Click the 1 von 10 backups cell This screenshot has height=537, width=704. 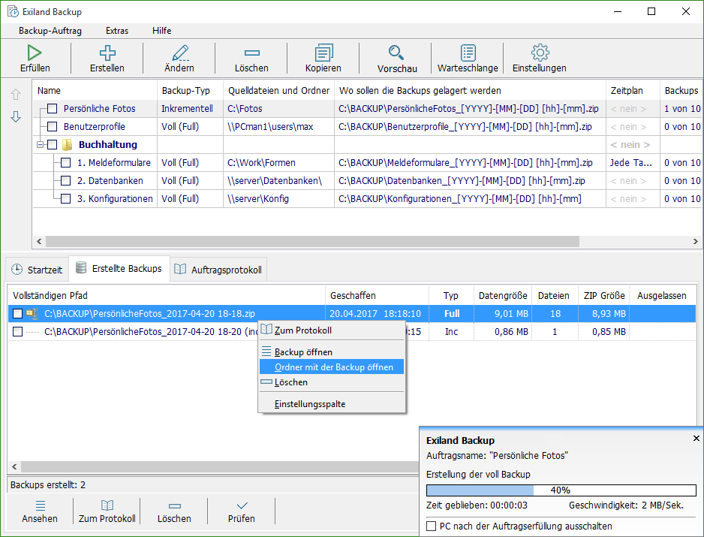point(682,109)
